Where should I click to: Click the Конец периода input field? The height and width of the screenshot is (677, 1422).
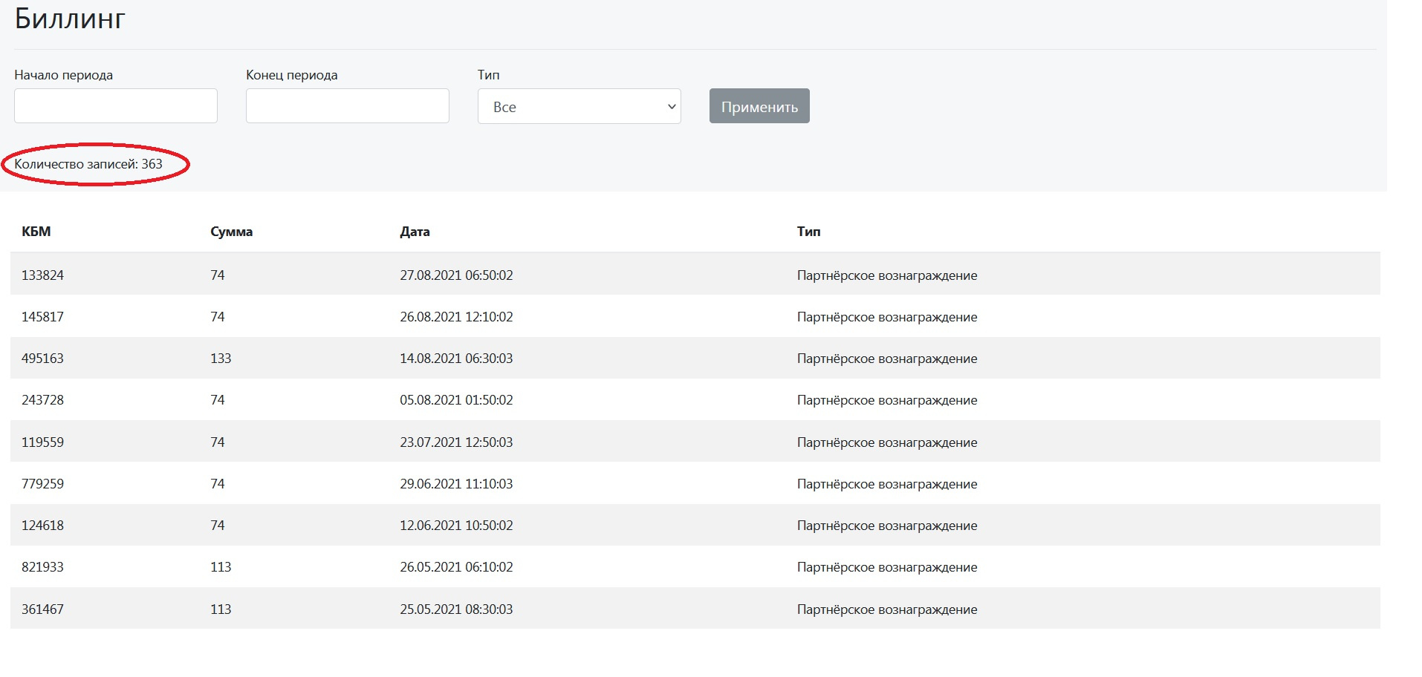[347, 106]
